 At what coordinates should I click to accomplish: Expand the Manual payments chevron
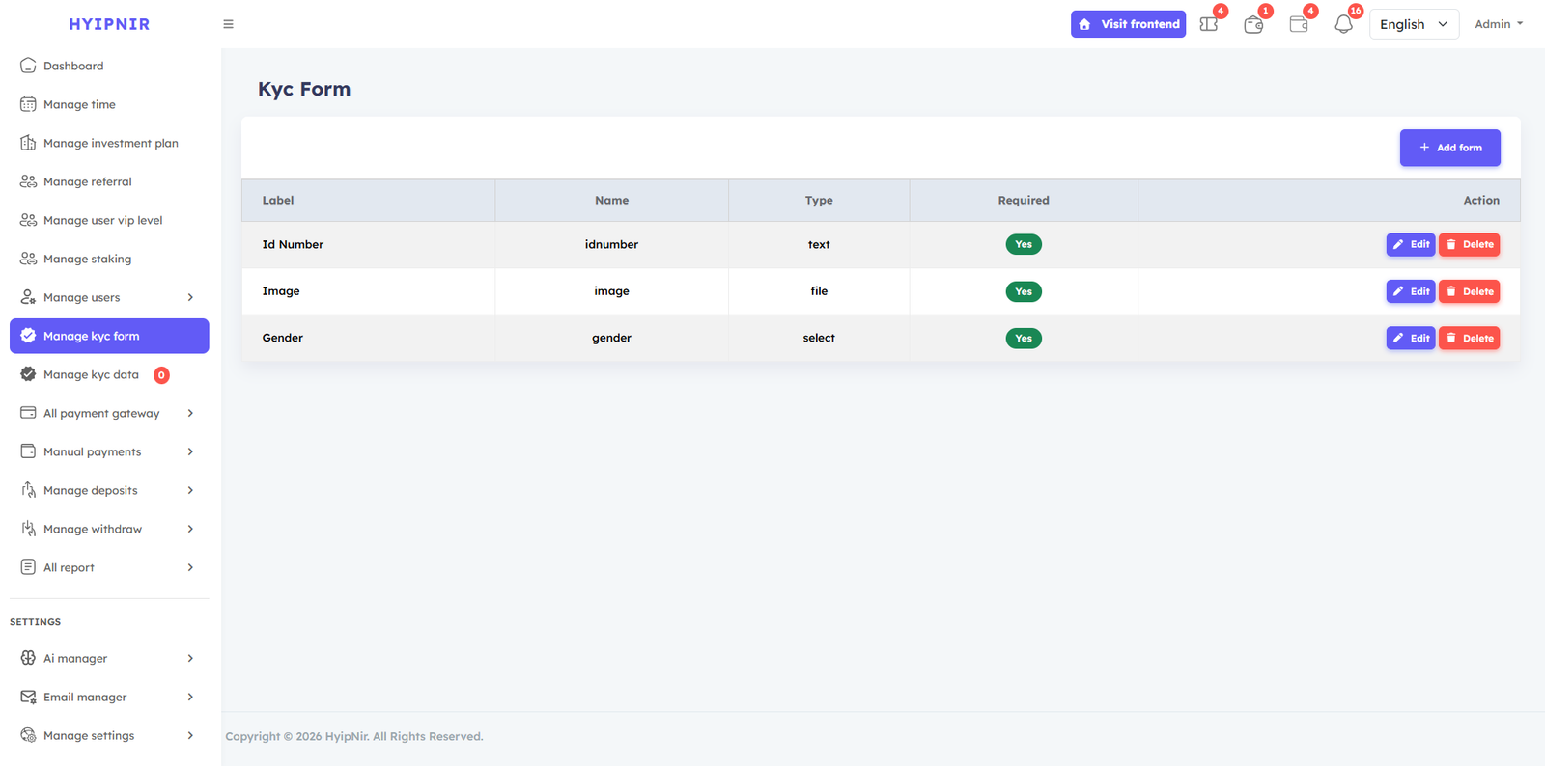point(190,451)
